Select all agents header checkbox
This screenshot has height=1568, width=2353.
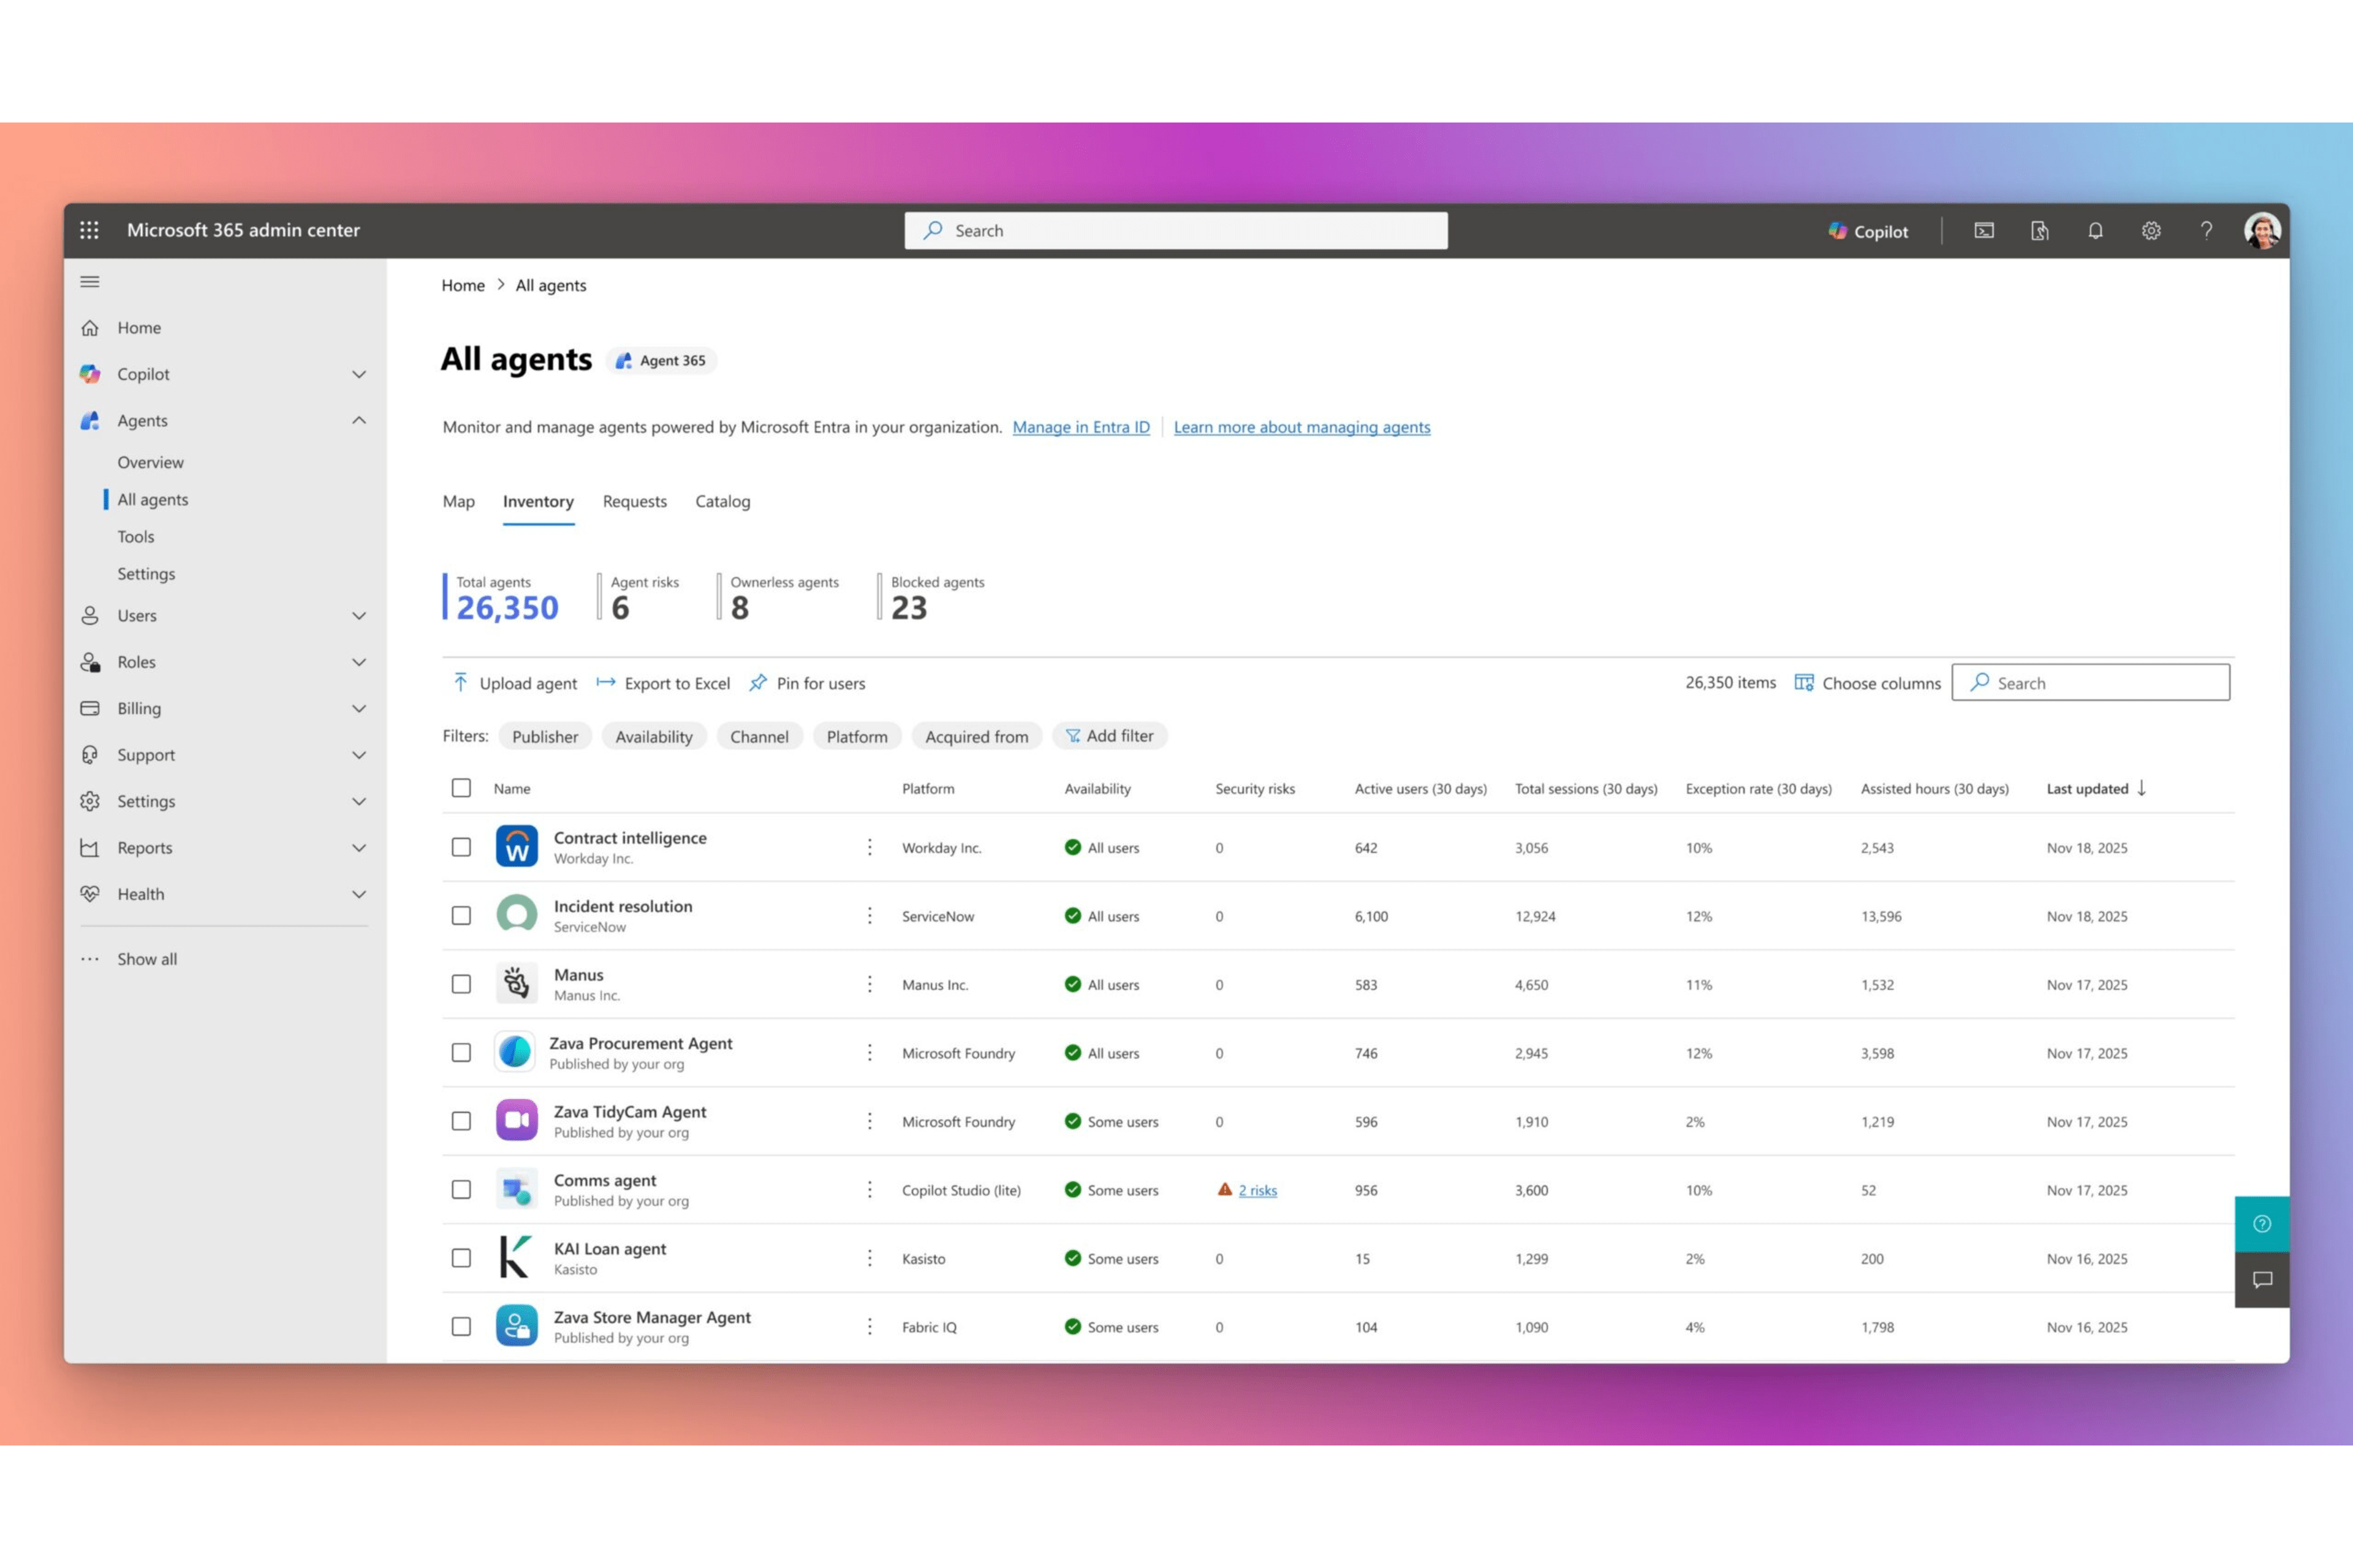461,788
